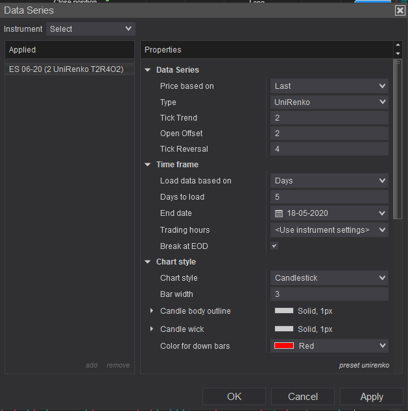Open the UniRenko Type dropdown

point(329,102)
